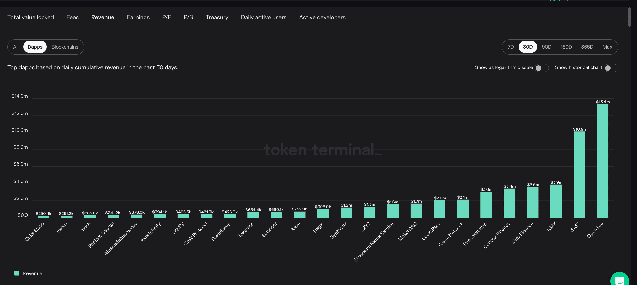This screenshot has height=285, width=637.
Task: Enable the Show historical chart switch
Action: (x=611, y=68)
